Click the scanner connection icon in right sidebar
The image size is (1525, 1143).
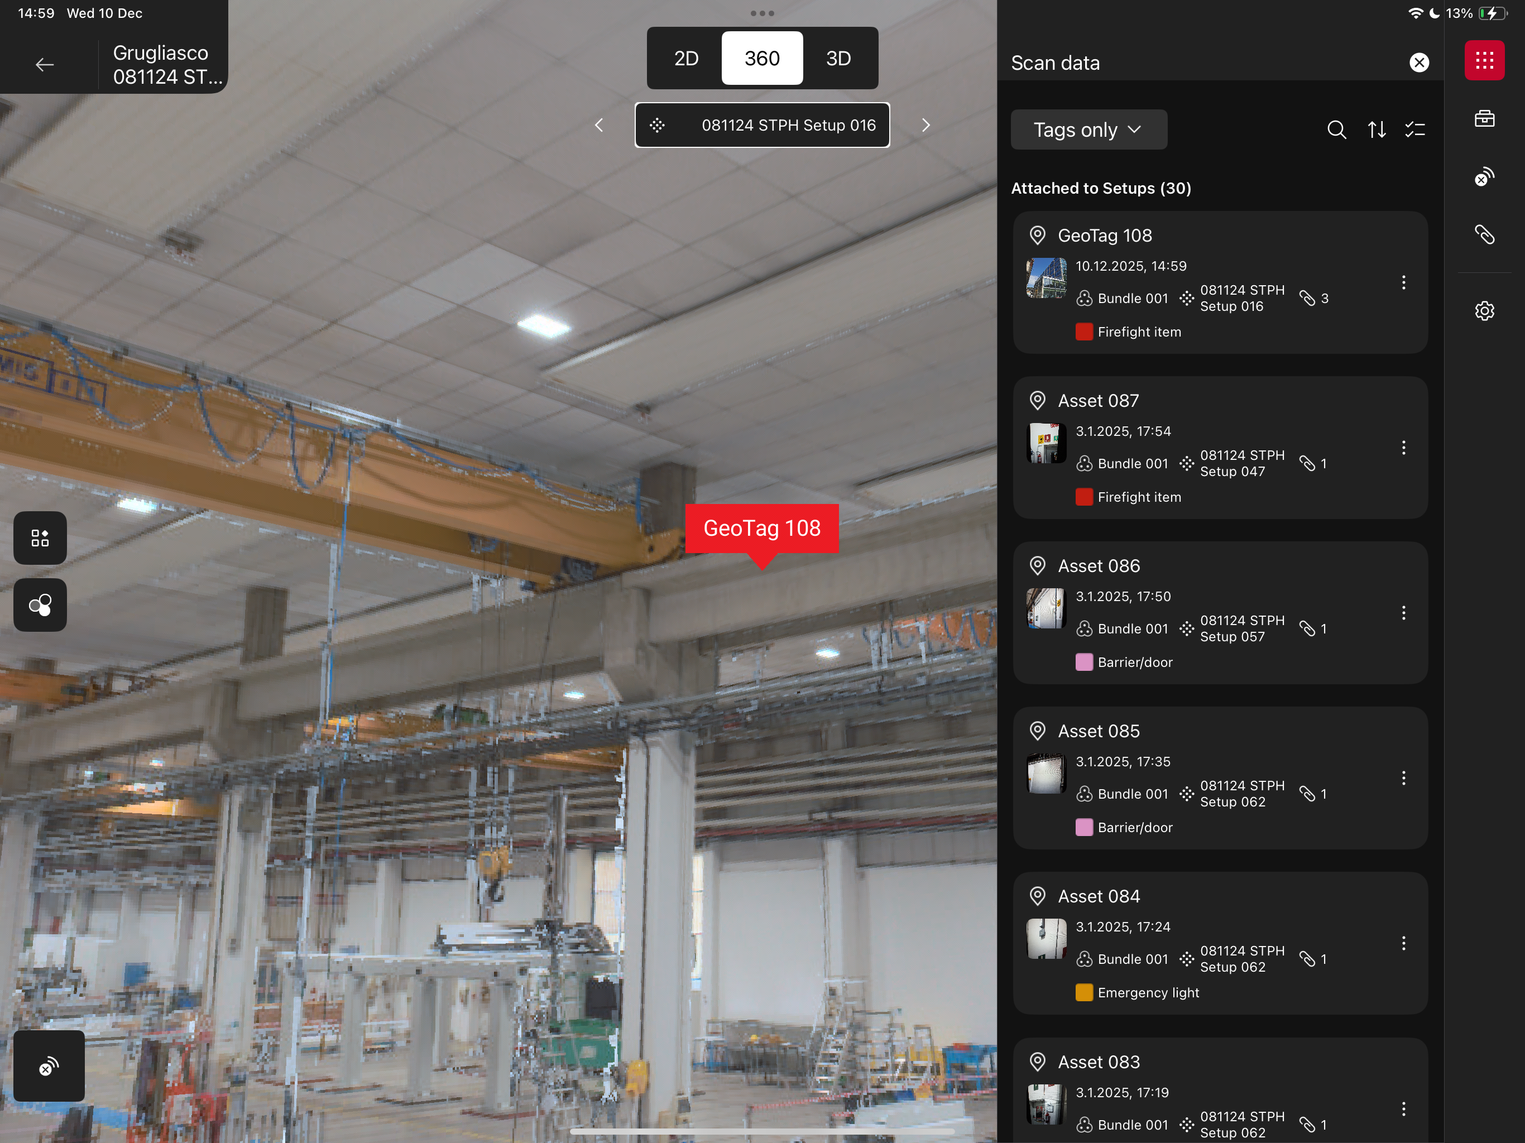pyautogui.click(x=1484, y=176)
